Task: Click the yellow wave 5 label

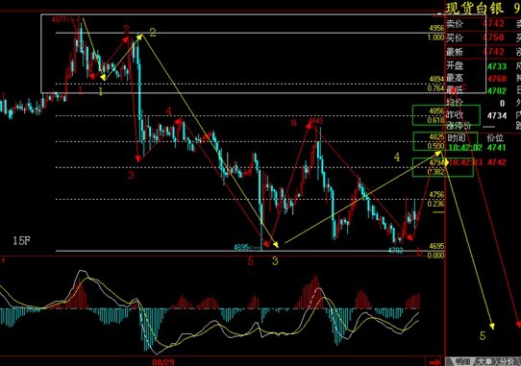Action: [483, 336]
